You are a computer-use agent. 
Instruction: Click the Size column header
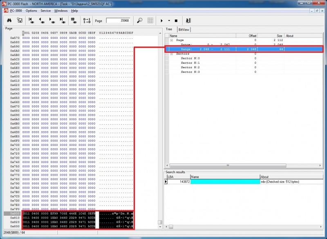click(271, 36)
